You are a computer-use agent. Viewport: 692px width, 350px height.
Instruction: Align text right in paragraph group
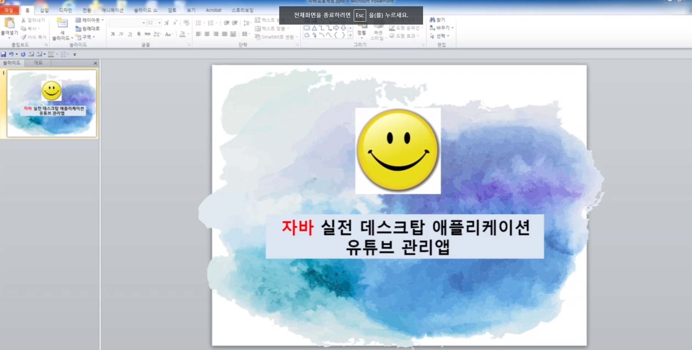pos(216,34)
